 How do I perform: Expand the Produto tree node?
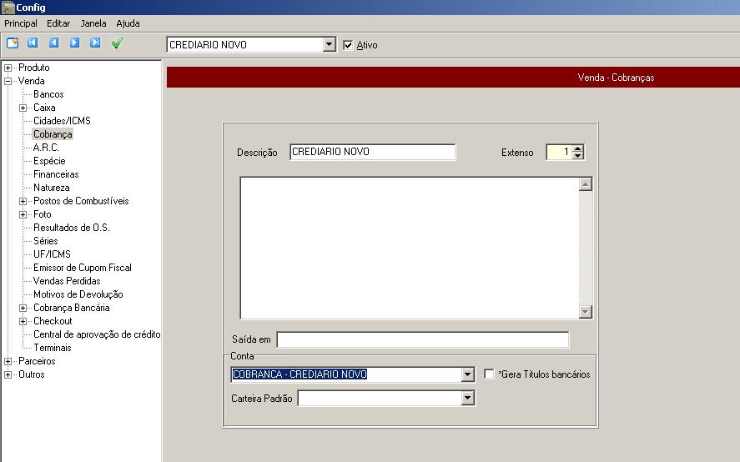pos(8,68)
